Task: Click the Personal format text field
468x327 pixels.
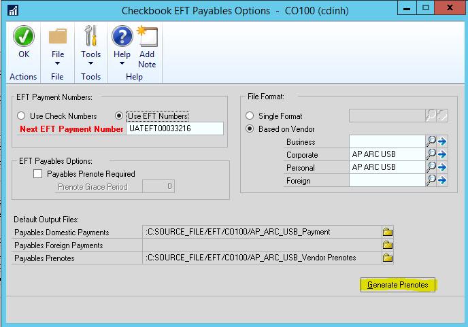Action: [x=386, y=167]
